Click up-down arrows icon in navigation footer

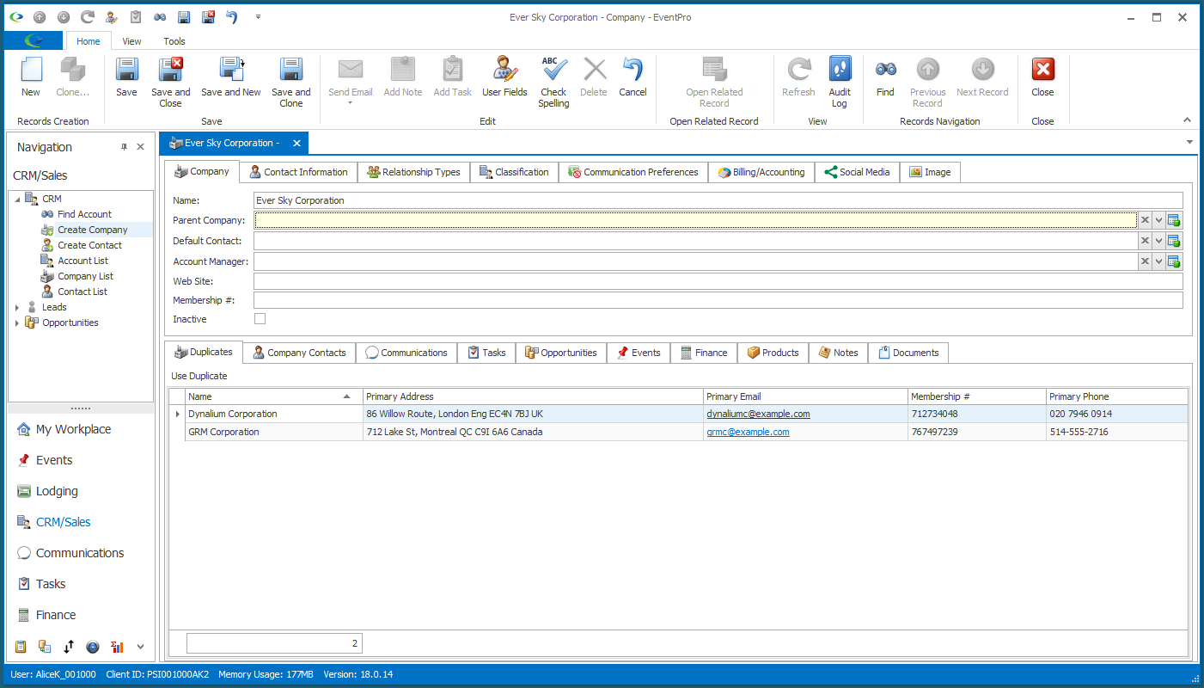69,647
